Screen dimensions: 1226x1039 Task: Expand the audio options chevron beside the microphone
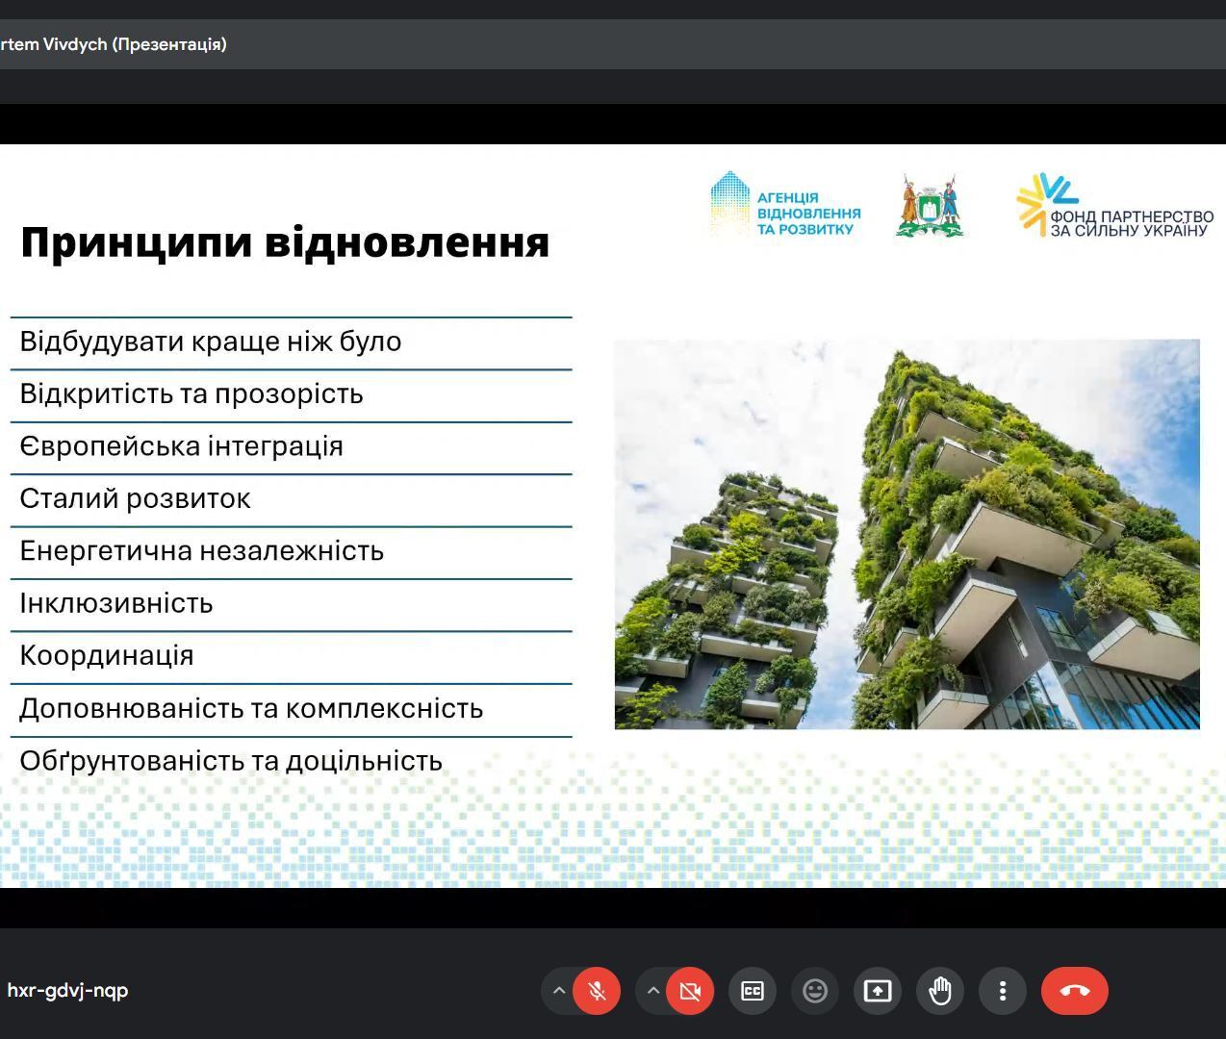coord(559,990)
